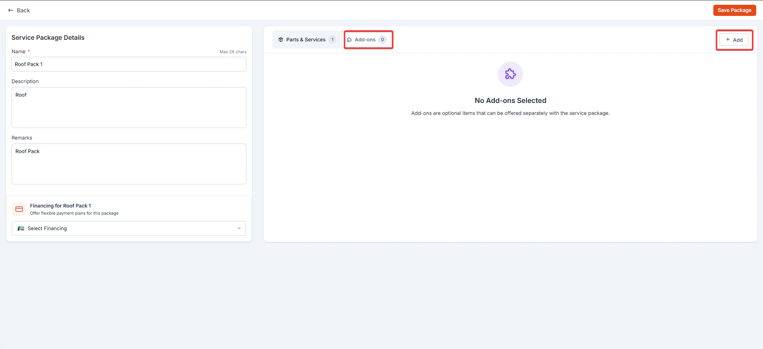Save the package with Save Package button

click(734, 10)
